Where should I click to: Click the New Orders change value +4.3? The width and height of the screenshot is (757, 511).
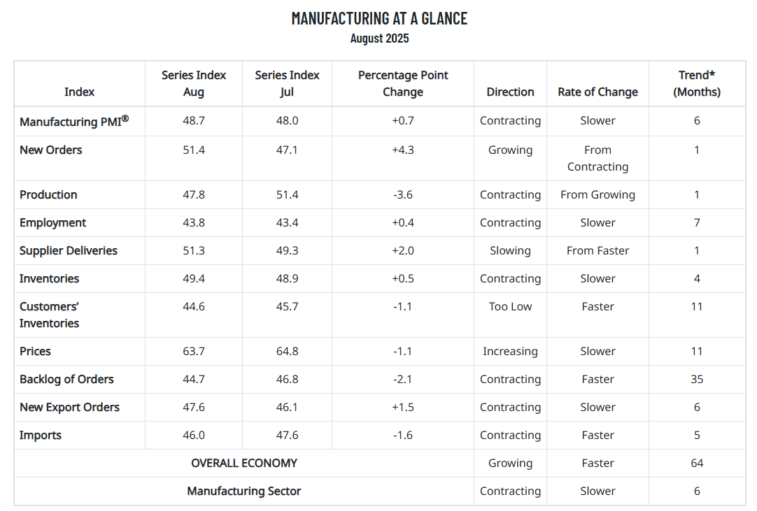403,150
